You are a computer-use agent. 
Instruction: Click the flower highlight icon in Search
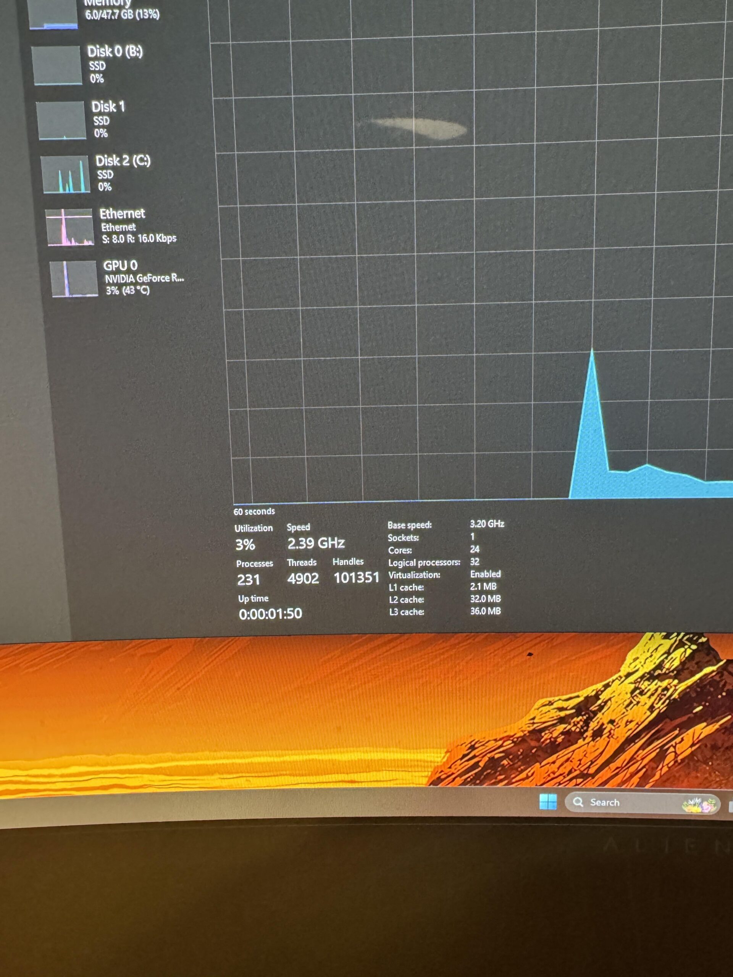pos(699,805)
